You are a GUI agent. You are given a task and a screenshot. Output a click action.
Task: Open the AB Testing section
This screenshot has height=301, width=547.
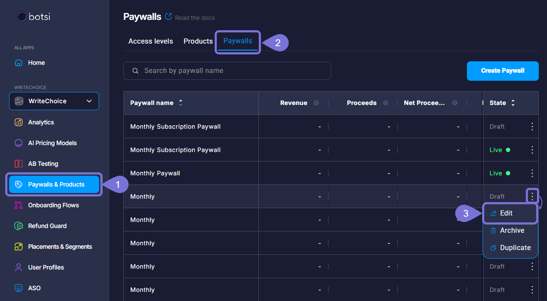[x=43, y=164]
